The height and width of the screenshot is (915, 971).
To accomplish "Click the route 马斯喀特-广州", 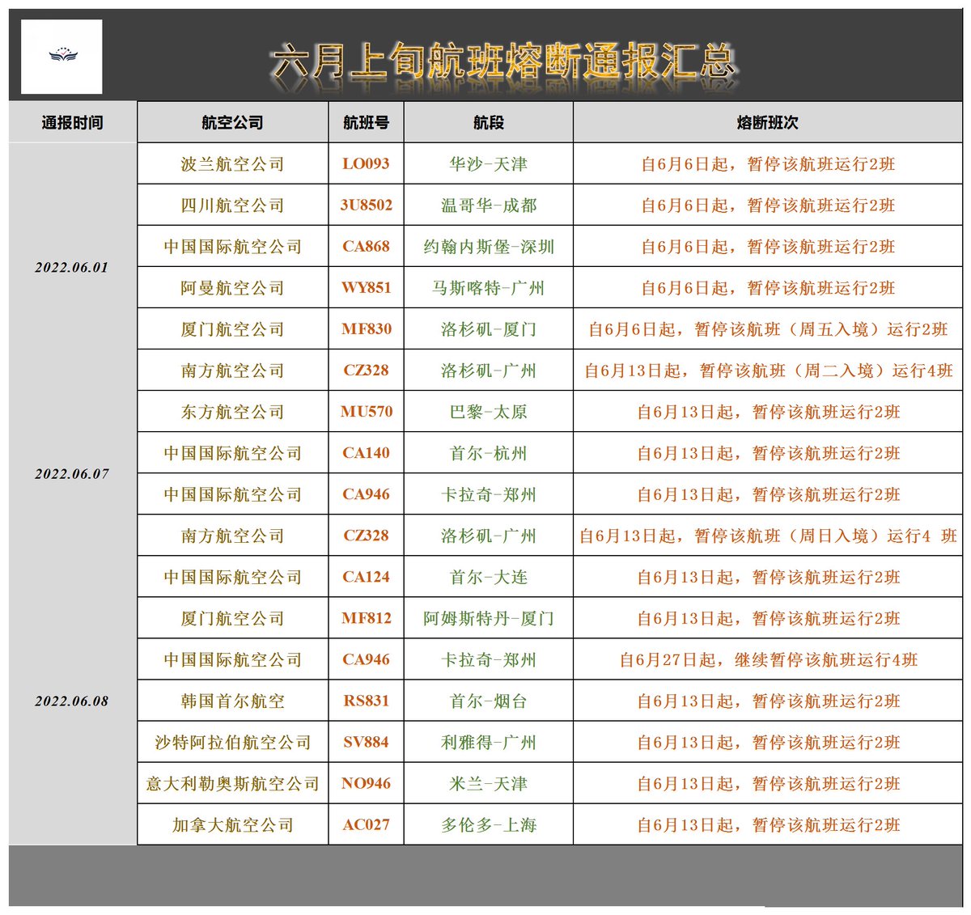I will (489, 288).
